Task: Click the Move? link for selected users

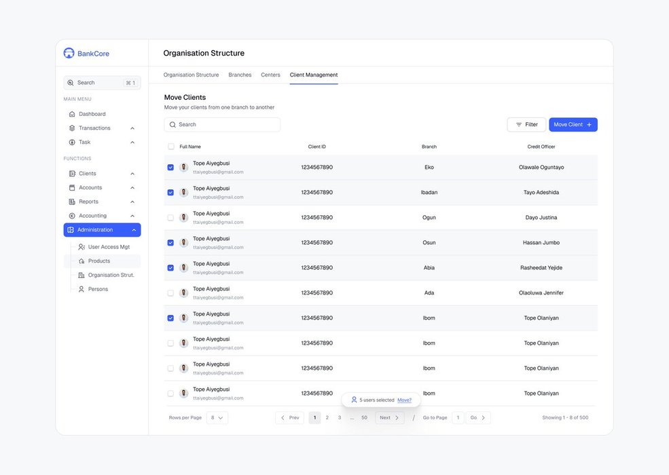Action: (404, 400)
